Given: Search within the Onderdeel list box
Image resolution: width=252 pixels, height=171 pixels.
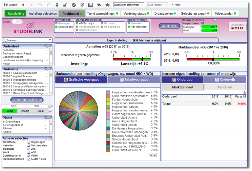Looking at the screenshot, I should (46, 46).
